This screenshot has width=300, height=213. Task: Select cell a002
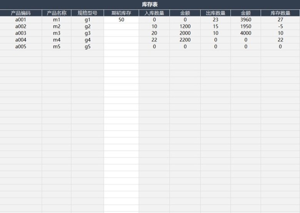tap(21, 27)
